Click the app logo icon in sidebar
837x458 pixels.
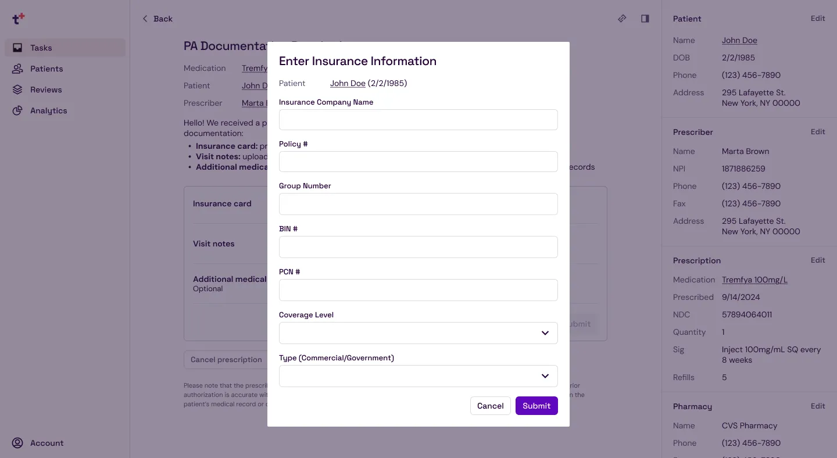pyautogui.click(x=19, y=19)
